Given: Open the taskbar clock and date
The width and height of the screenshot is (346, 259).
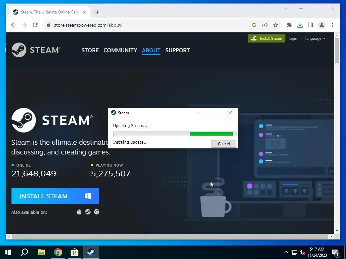Looking at the screenshot, I should (x=317, y=252).
